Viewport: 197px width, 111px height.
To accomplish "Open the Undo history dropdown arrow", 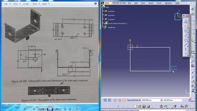I will (x=167, y=108).
